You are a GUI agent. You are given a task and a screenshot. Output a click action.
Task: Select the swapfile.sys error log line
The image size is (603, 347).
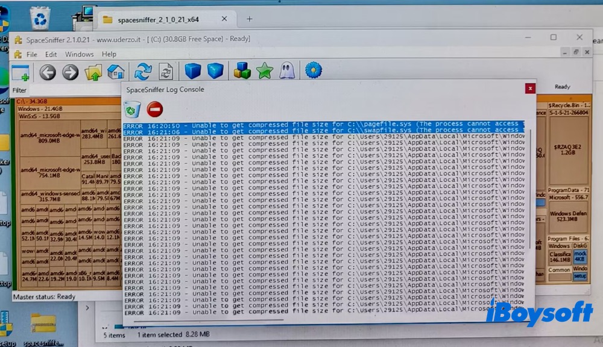(x=324, y=131)
